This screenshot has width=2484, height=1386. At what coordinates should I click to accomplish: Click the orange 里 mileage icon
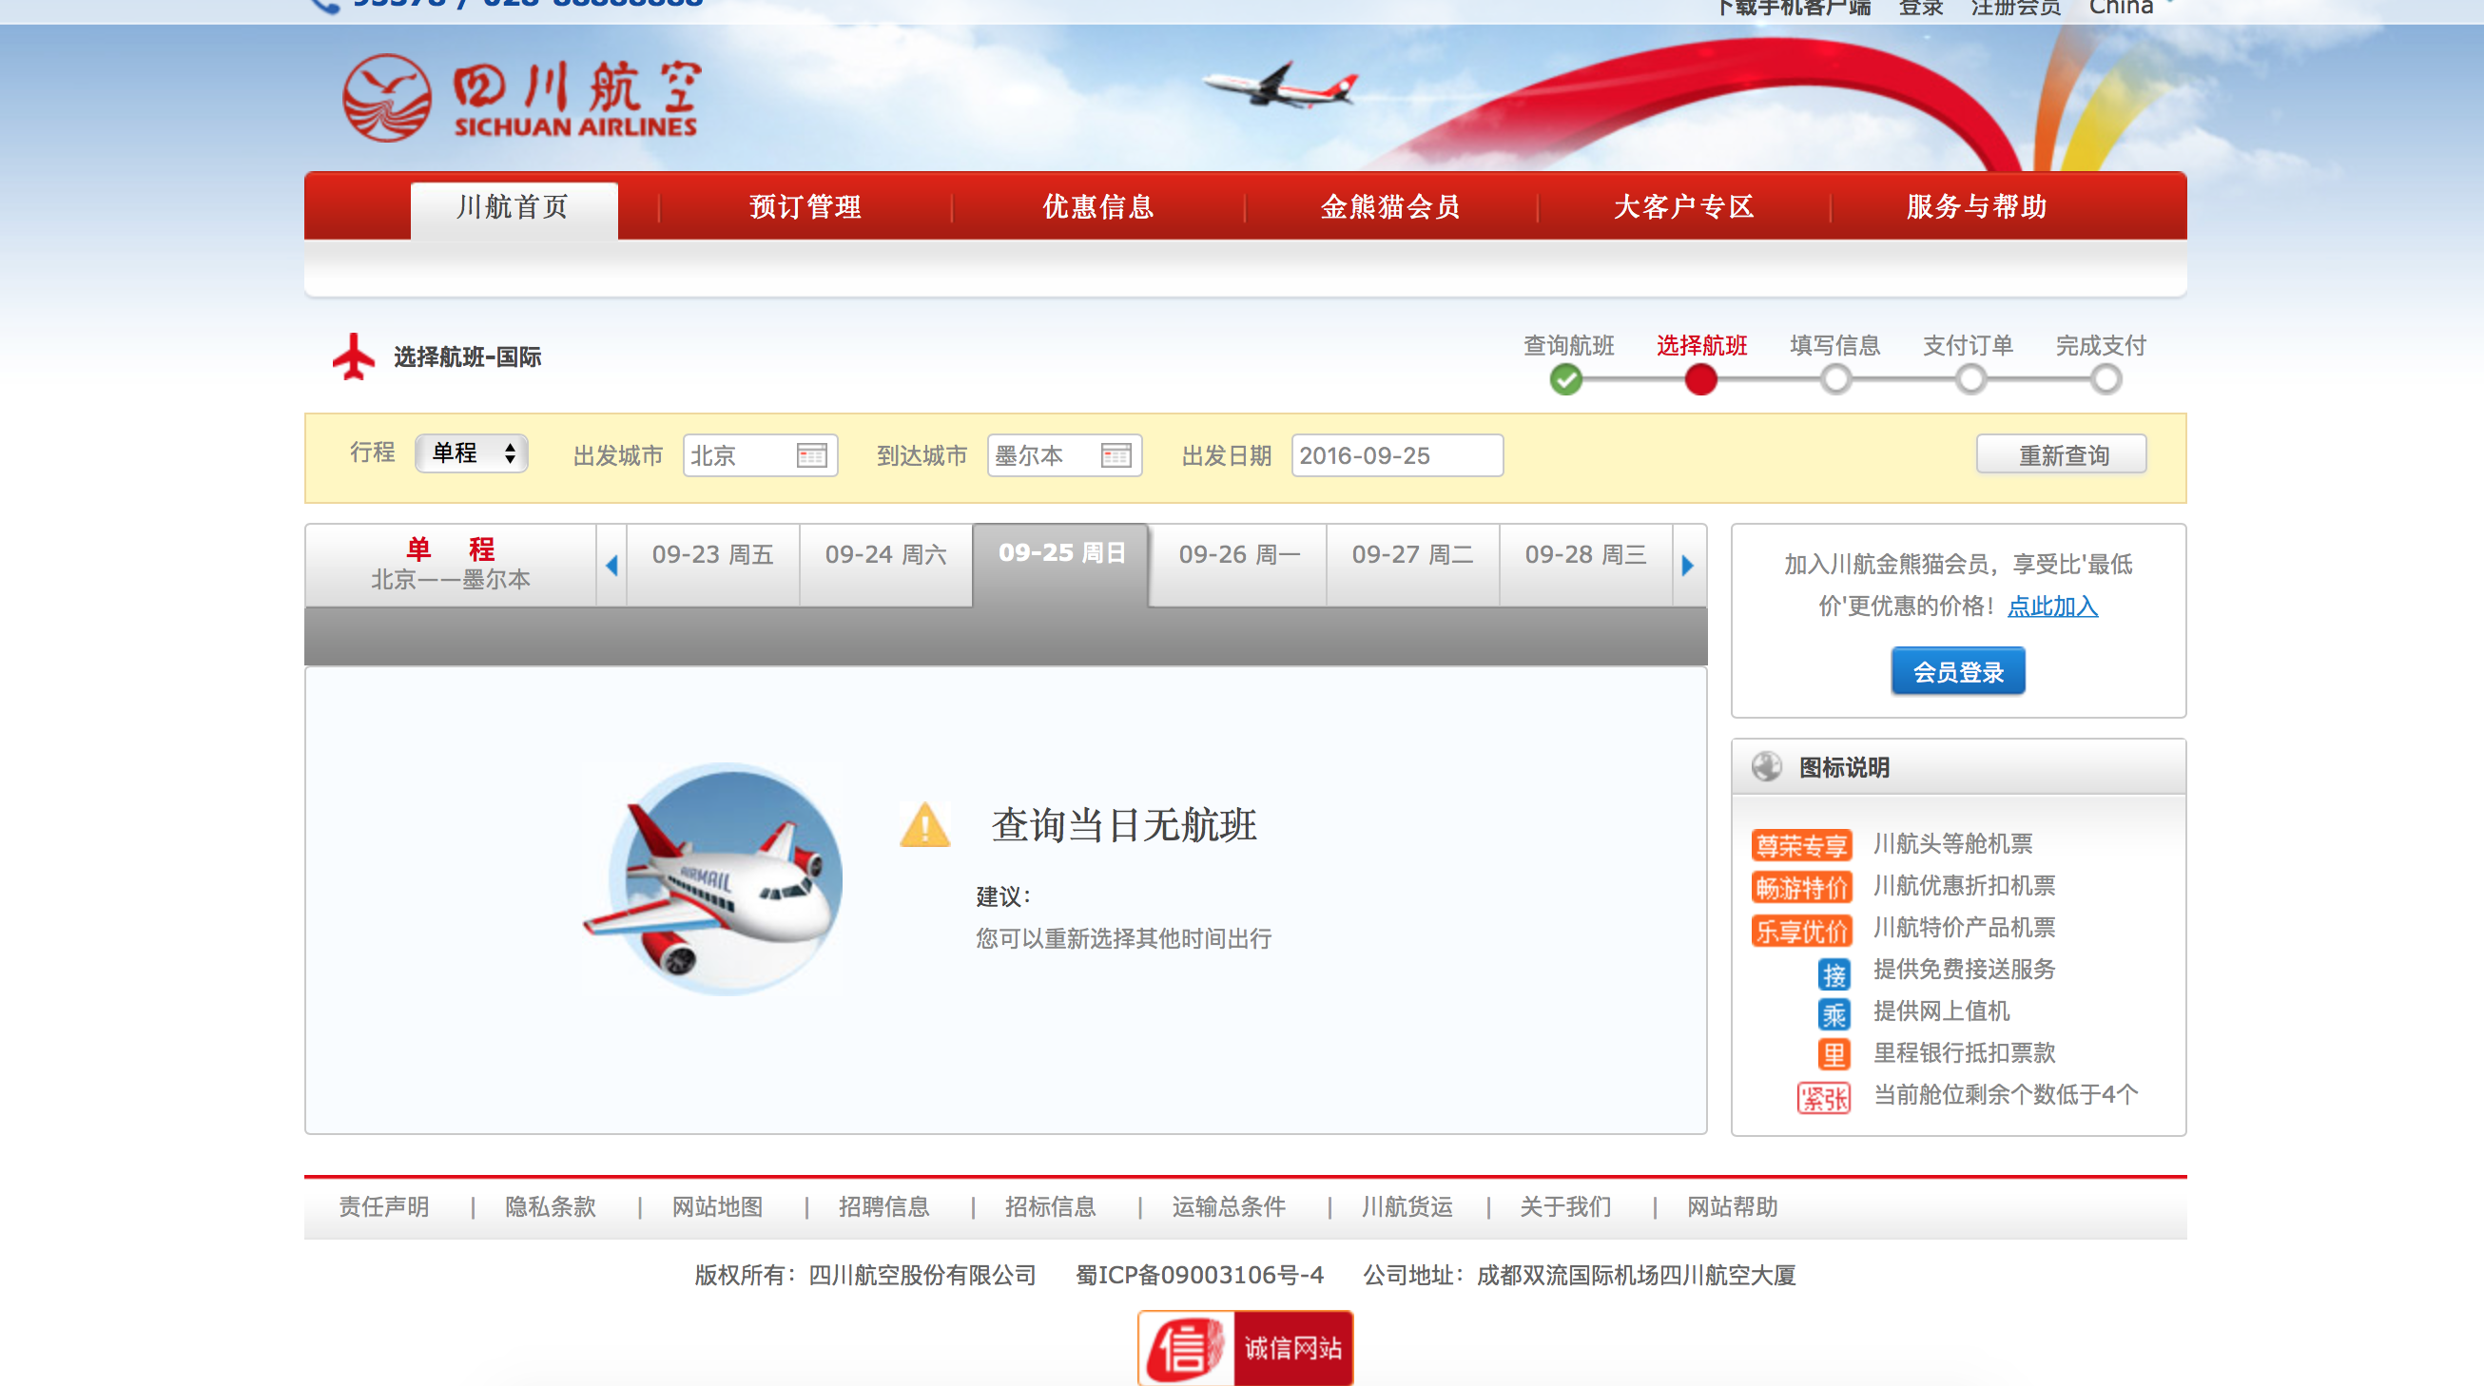coord(1834,1054)
